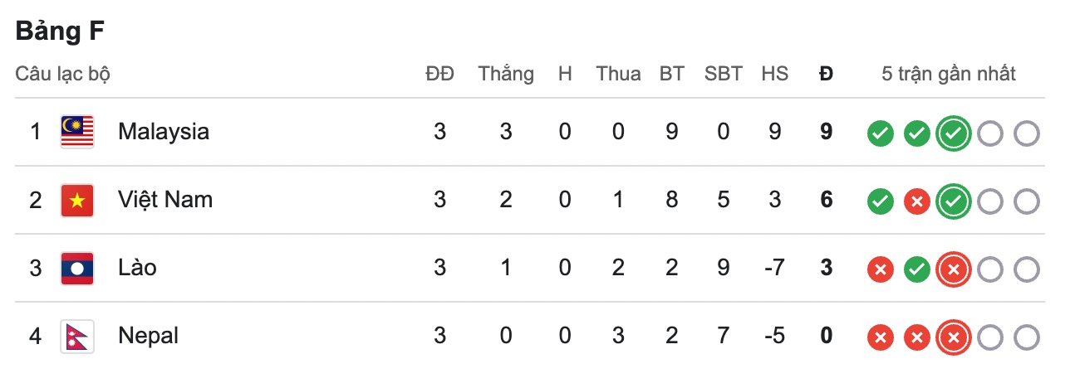1075x388 pixels.
Task: Click Lào's green win icon
Action: pyautogui.click(x=916, y=269)
